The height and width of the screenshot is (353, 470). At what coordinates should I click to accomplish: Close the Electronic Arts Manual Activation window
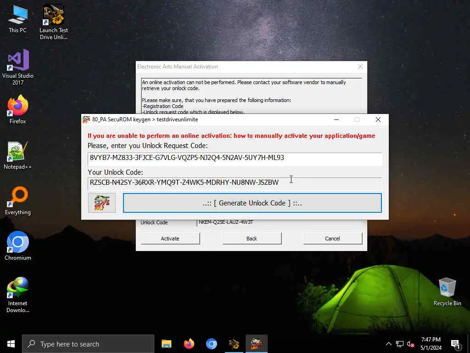coord(360,67)
